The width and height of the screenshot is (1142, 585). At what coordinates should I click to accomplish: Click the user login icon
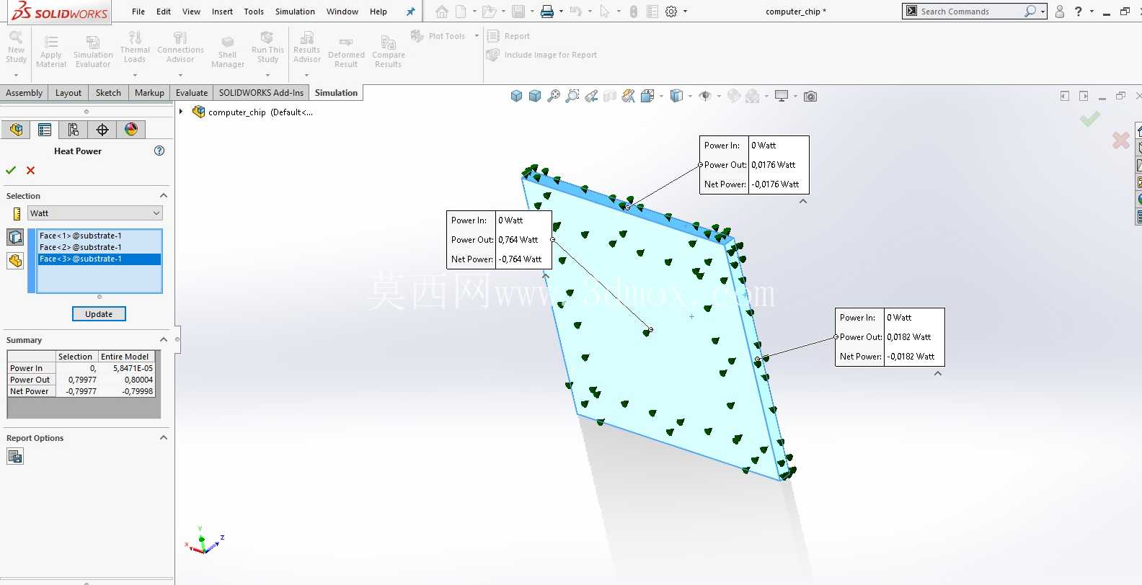click(x=1060, y=12)
